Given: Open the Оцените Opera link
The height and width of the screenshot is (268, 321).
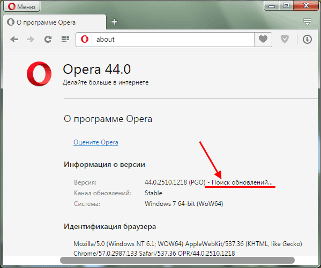Looking at the screenshot, I should (x=96, y=142).
